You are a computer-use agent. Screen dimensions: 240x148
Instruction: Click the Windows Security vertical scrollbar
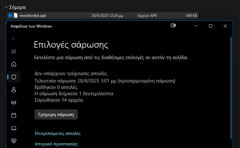tap(231, 86)
